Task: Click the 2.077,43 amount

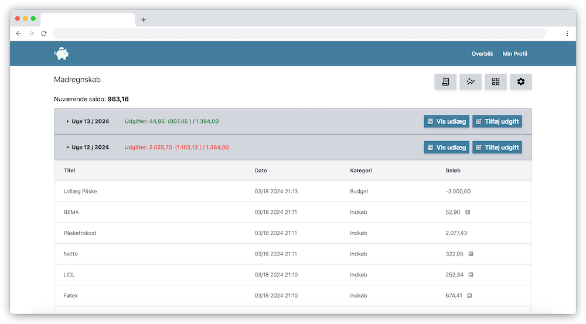Action: coord(456,233)
